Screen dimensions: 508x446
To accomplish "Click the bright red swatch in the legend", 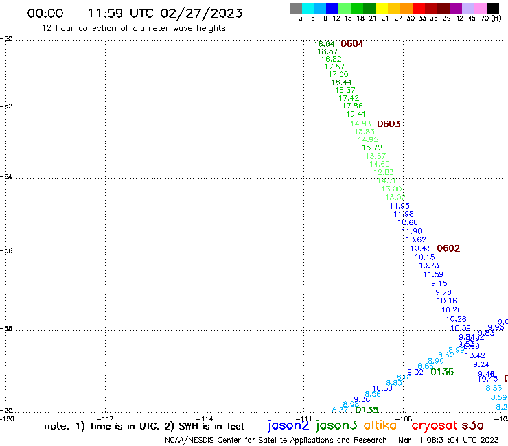I will click(x=419, y=8).
